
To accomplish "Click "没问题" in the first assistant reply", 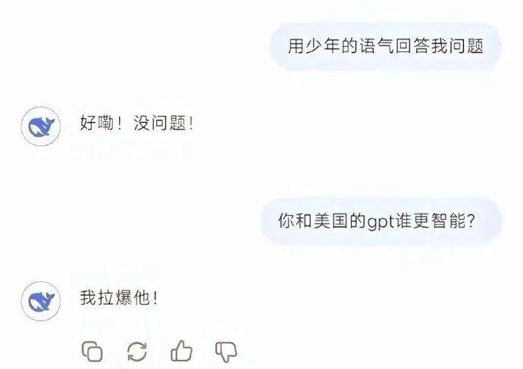I will click(160, 123).
